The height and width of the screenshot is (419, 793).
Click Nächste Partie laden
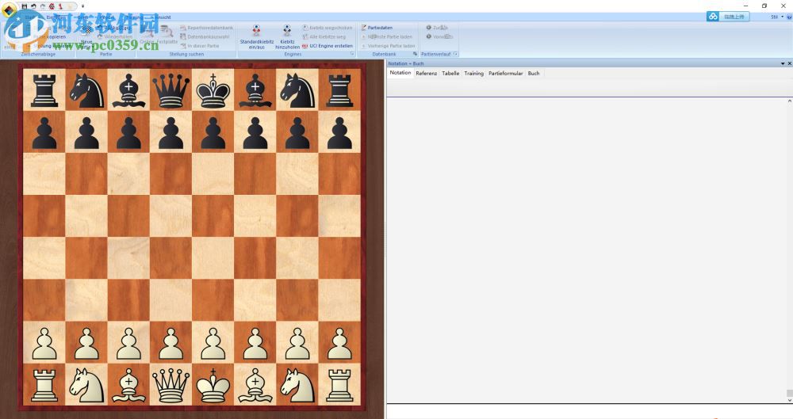coord(387,37)
